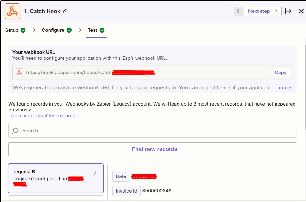The image size is (306, 202).
Task: Select the request B record
Action: 56,178
